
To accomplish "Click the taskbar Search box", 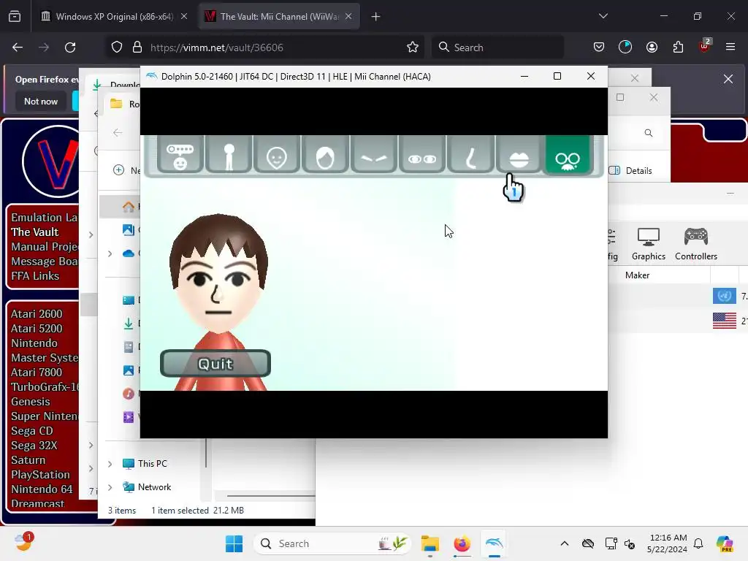I will (332, 543).
